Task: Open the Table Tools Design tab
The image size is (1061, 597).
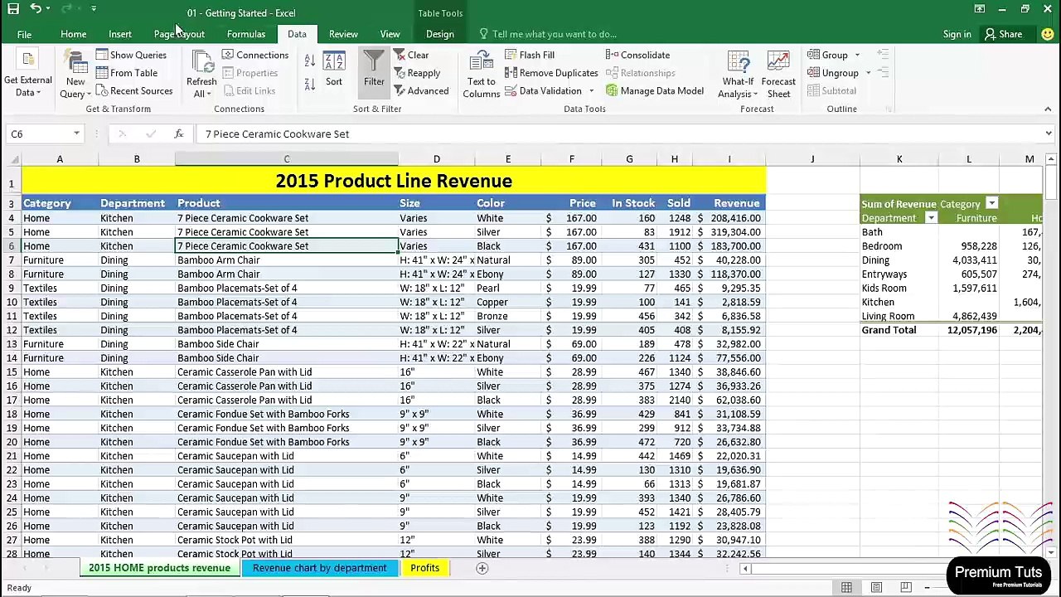Action: pyautogui.click(x=440, y=34)
